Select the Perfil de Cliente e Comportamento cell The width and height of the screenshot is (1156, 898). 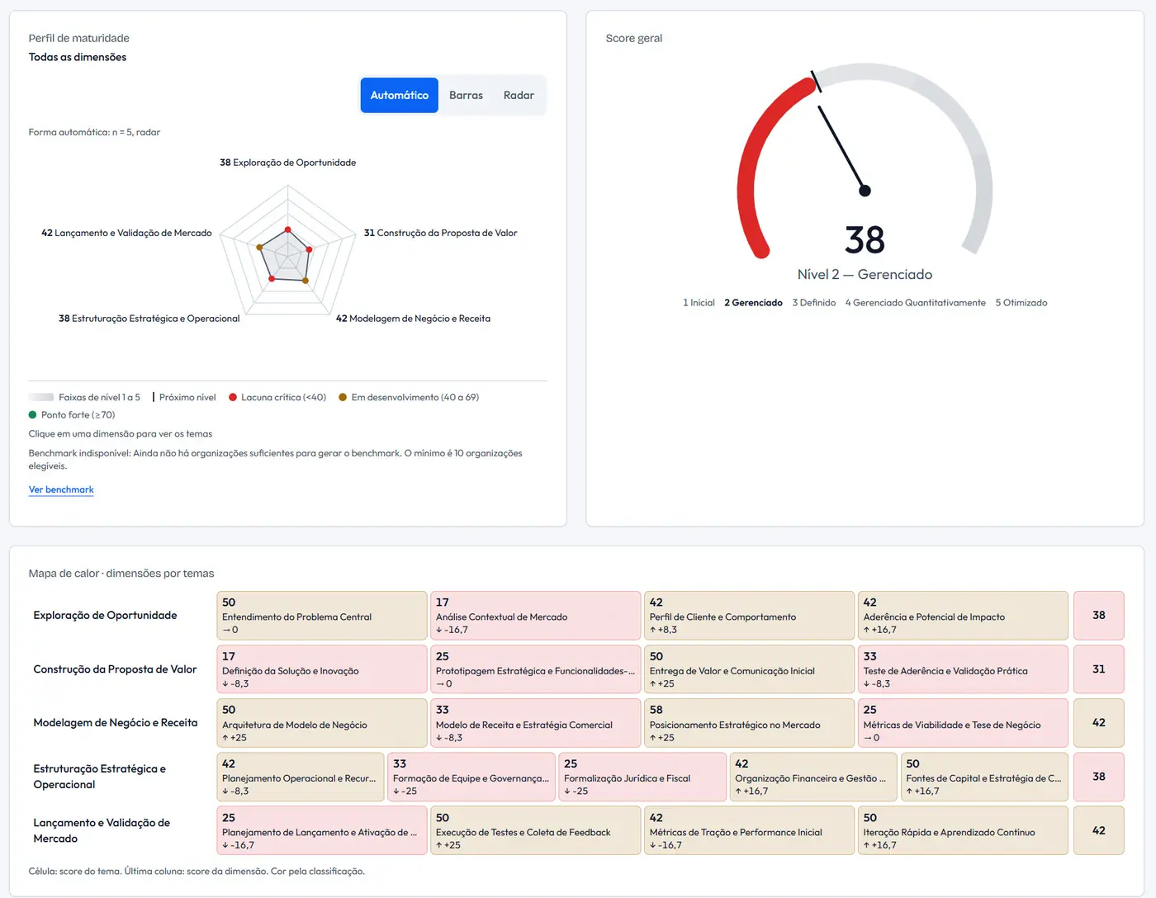click(750, 616)
